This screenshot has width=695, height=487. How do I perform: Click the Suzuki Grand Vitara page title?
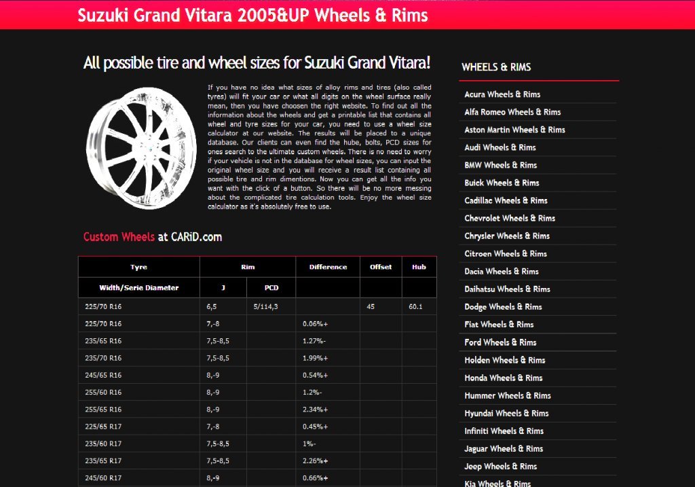[x=252, y=15]
